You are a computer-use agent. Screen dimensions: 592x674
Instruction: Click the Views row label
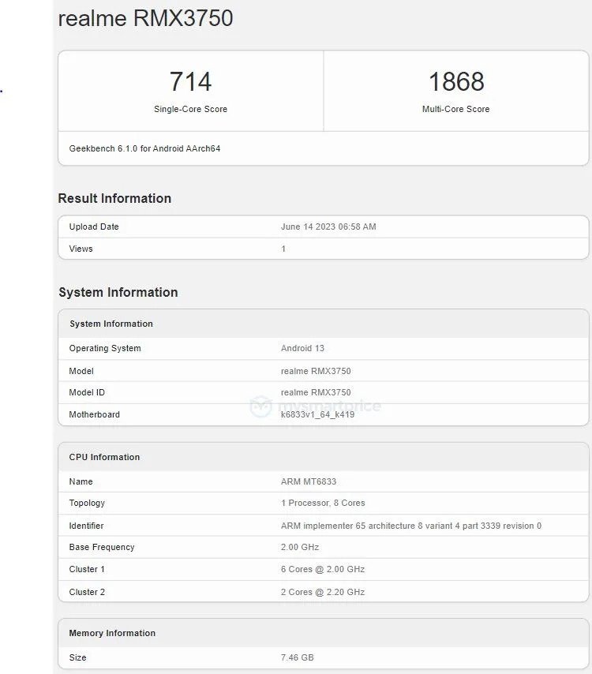(x=81, y=249)
